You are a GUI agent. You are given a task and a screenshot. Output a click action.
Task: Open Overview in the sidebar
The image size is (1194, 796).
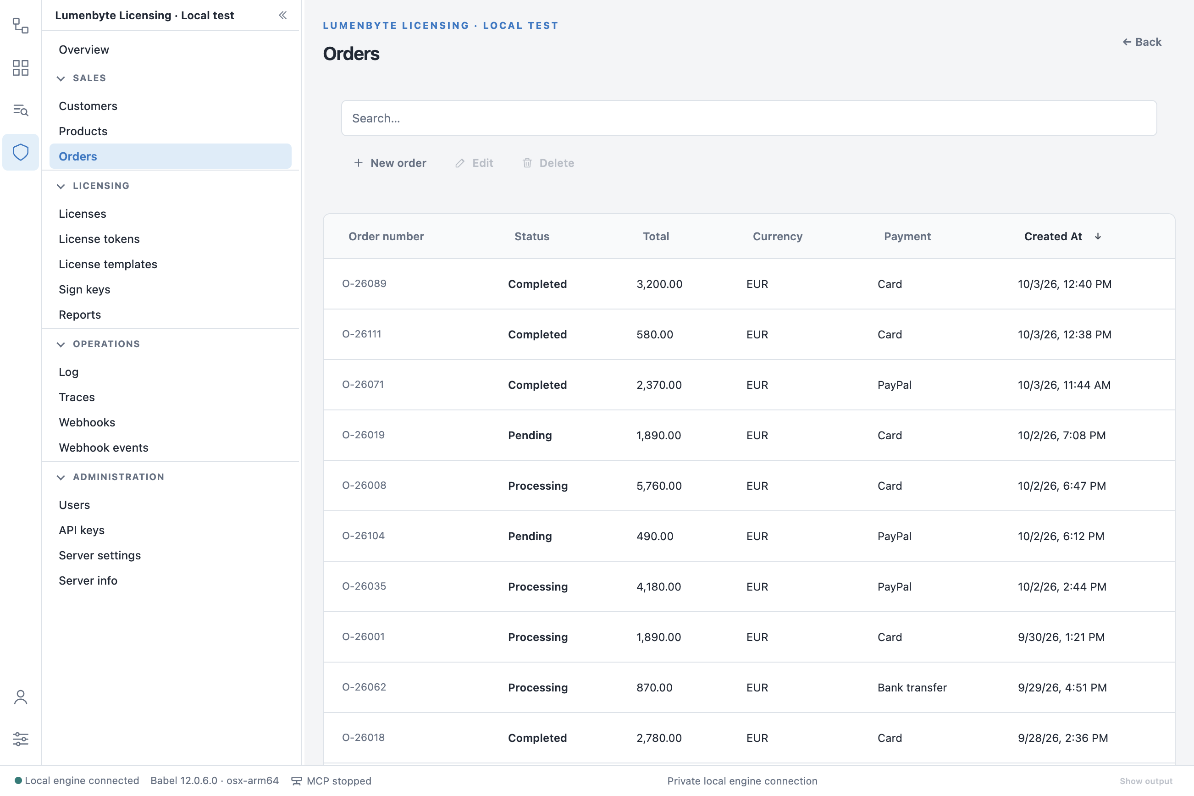(x=170, y=50)
